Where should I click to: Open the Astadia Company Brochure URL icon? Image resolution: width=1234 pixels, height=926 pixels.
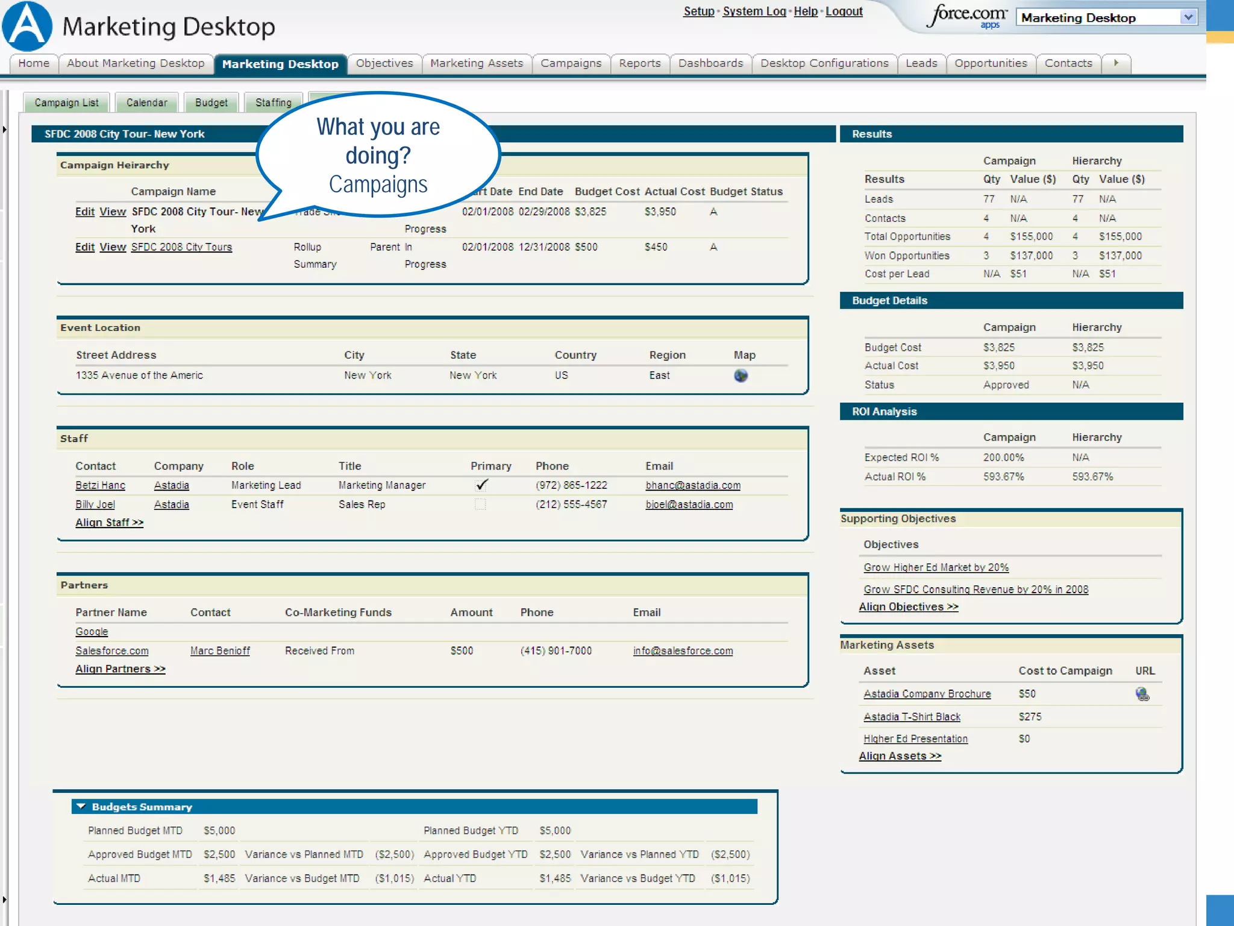[1142, 694]
